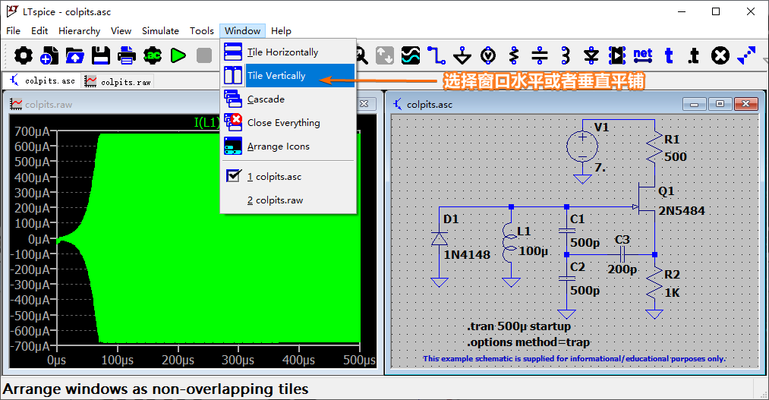Open the Simulate menu
Screen dimensions: 769x400
coord(160,31)
